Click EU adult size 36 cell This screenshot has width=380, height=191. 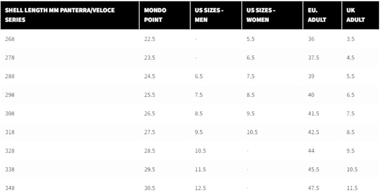pos(311,39)
